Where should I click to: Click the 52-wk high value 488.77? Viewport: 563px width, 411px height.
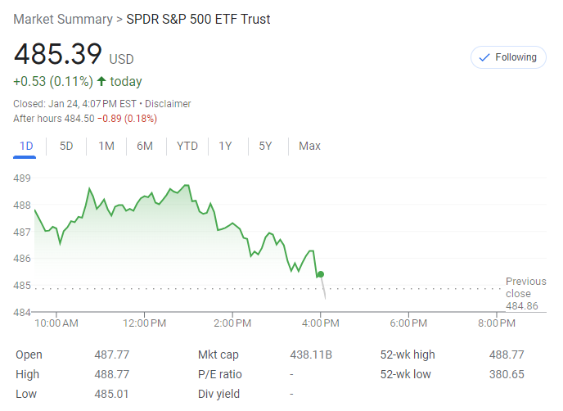point(507,355)
